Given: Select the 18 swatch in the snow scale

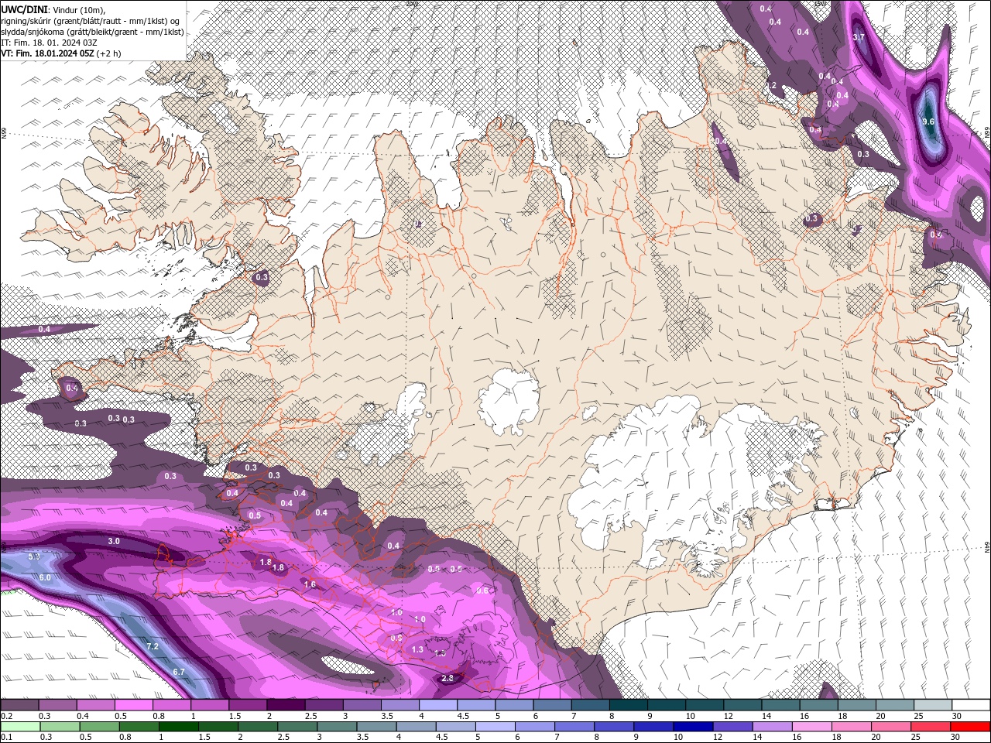Looking at the screenshot, I should click(x=857, y=705).
